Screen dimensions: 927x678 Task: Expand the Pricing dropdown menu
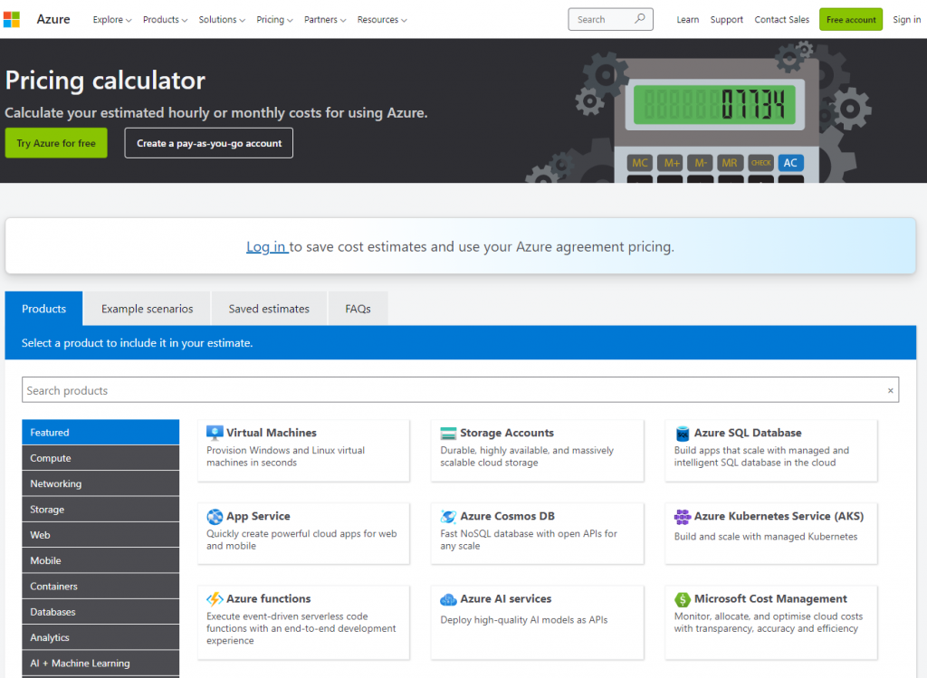274,20
